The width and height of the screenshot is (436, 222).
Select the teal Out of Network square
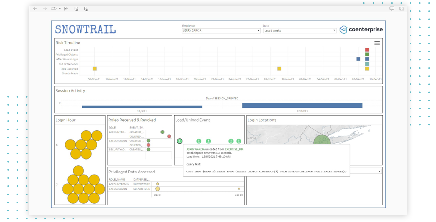[367, 64]
